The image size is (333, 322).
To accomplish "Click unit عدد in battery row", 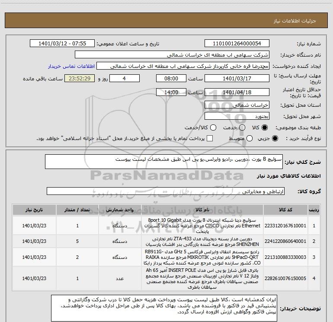I will 120,278.
